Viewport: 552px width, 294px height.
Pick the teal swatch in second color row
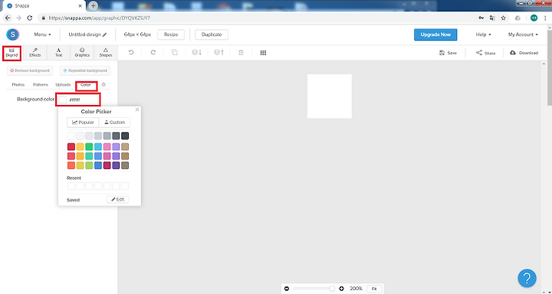tap(89, 155)
